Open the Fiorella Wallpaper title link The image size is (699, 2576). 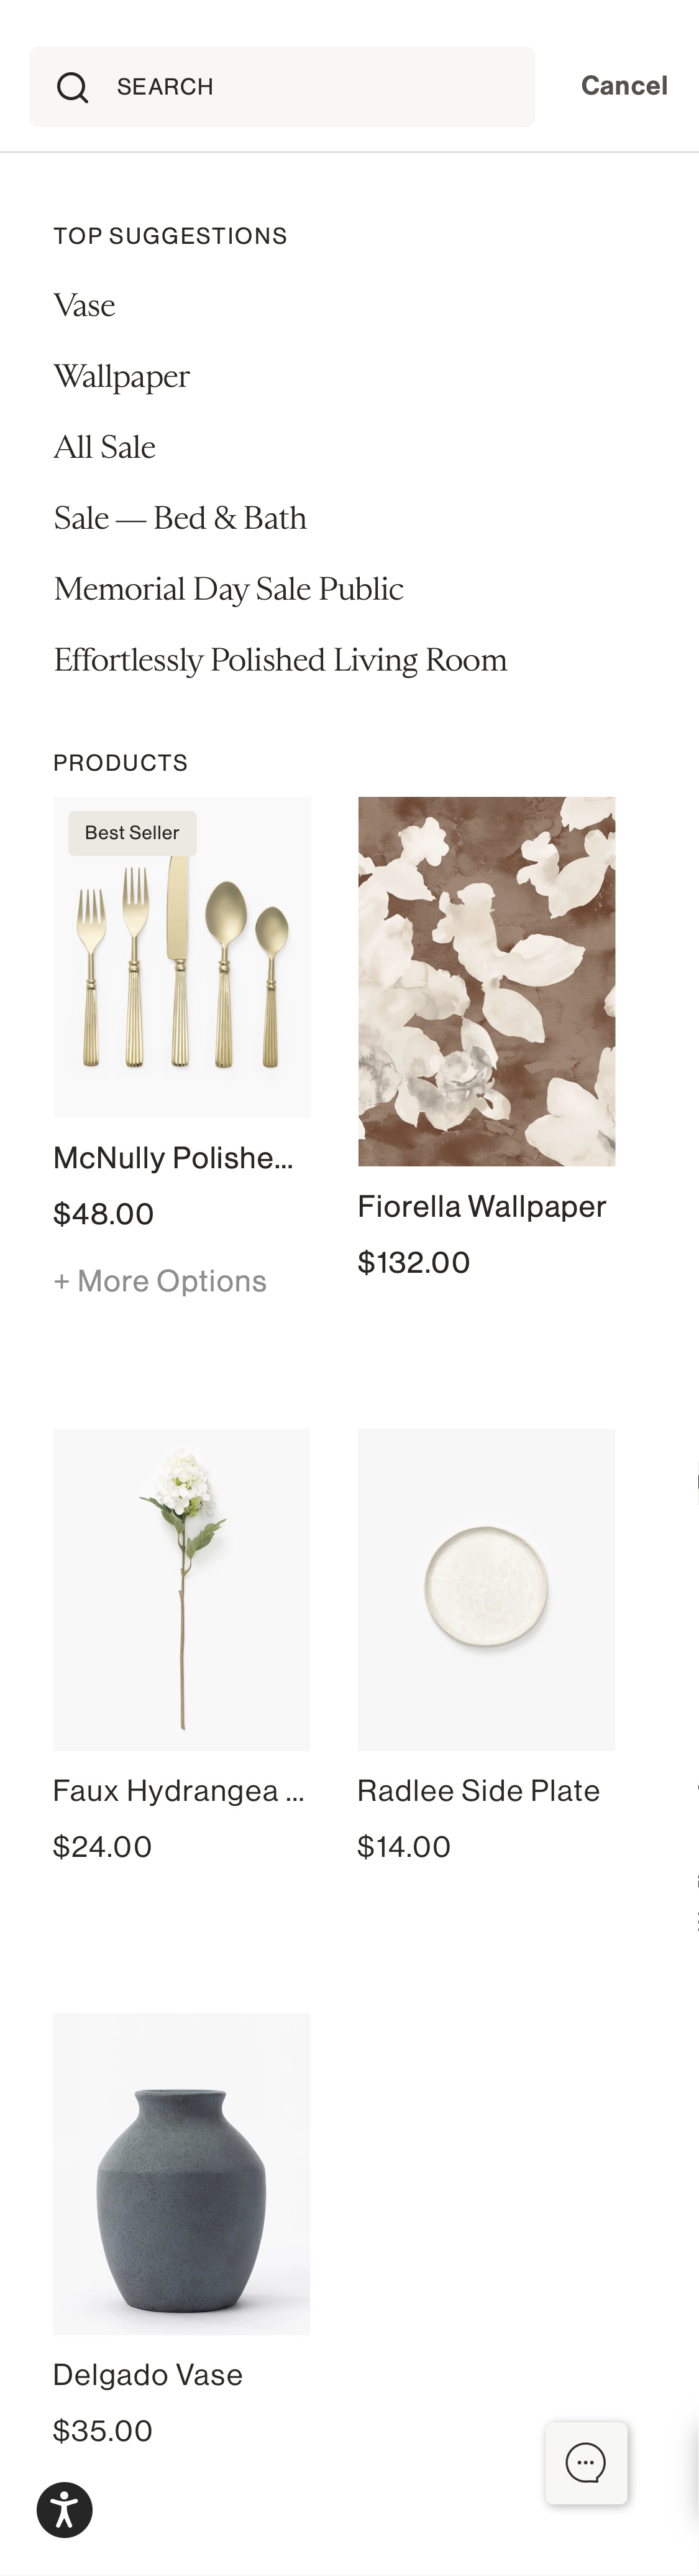coord(482,1207)
